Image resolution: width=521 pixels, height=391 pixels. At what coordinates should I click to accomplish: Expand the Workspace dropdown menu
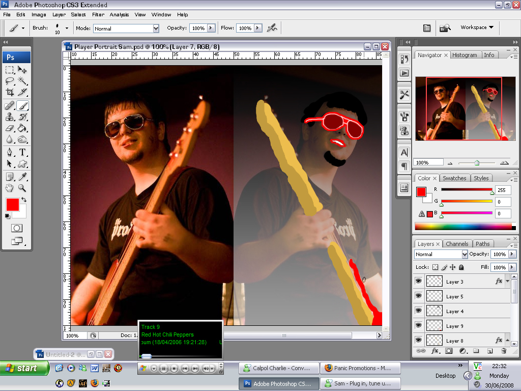[x=477, y=27]
